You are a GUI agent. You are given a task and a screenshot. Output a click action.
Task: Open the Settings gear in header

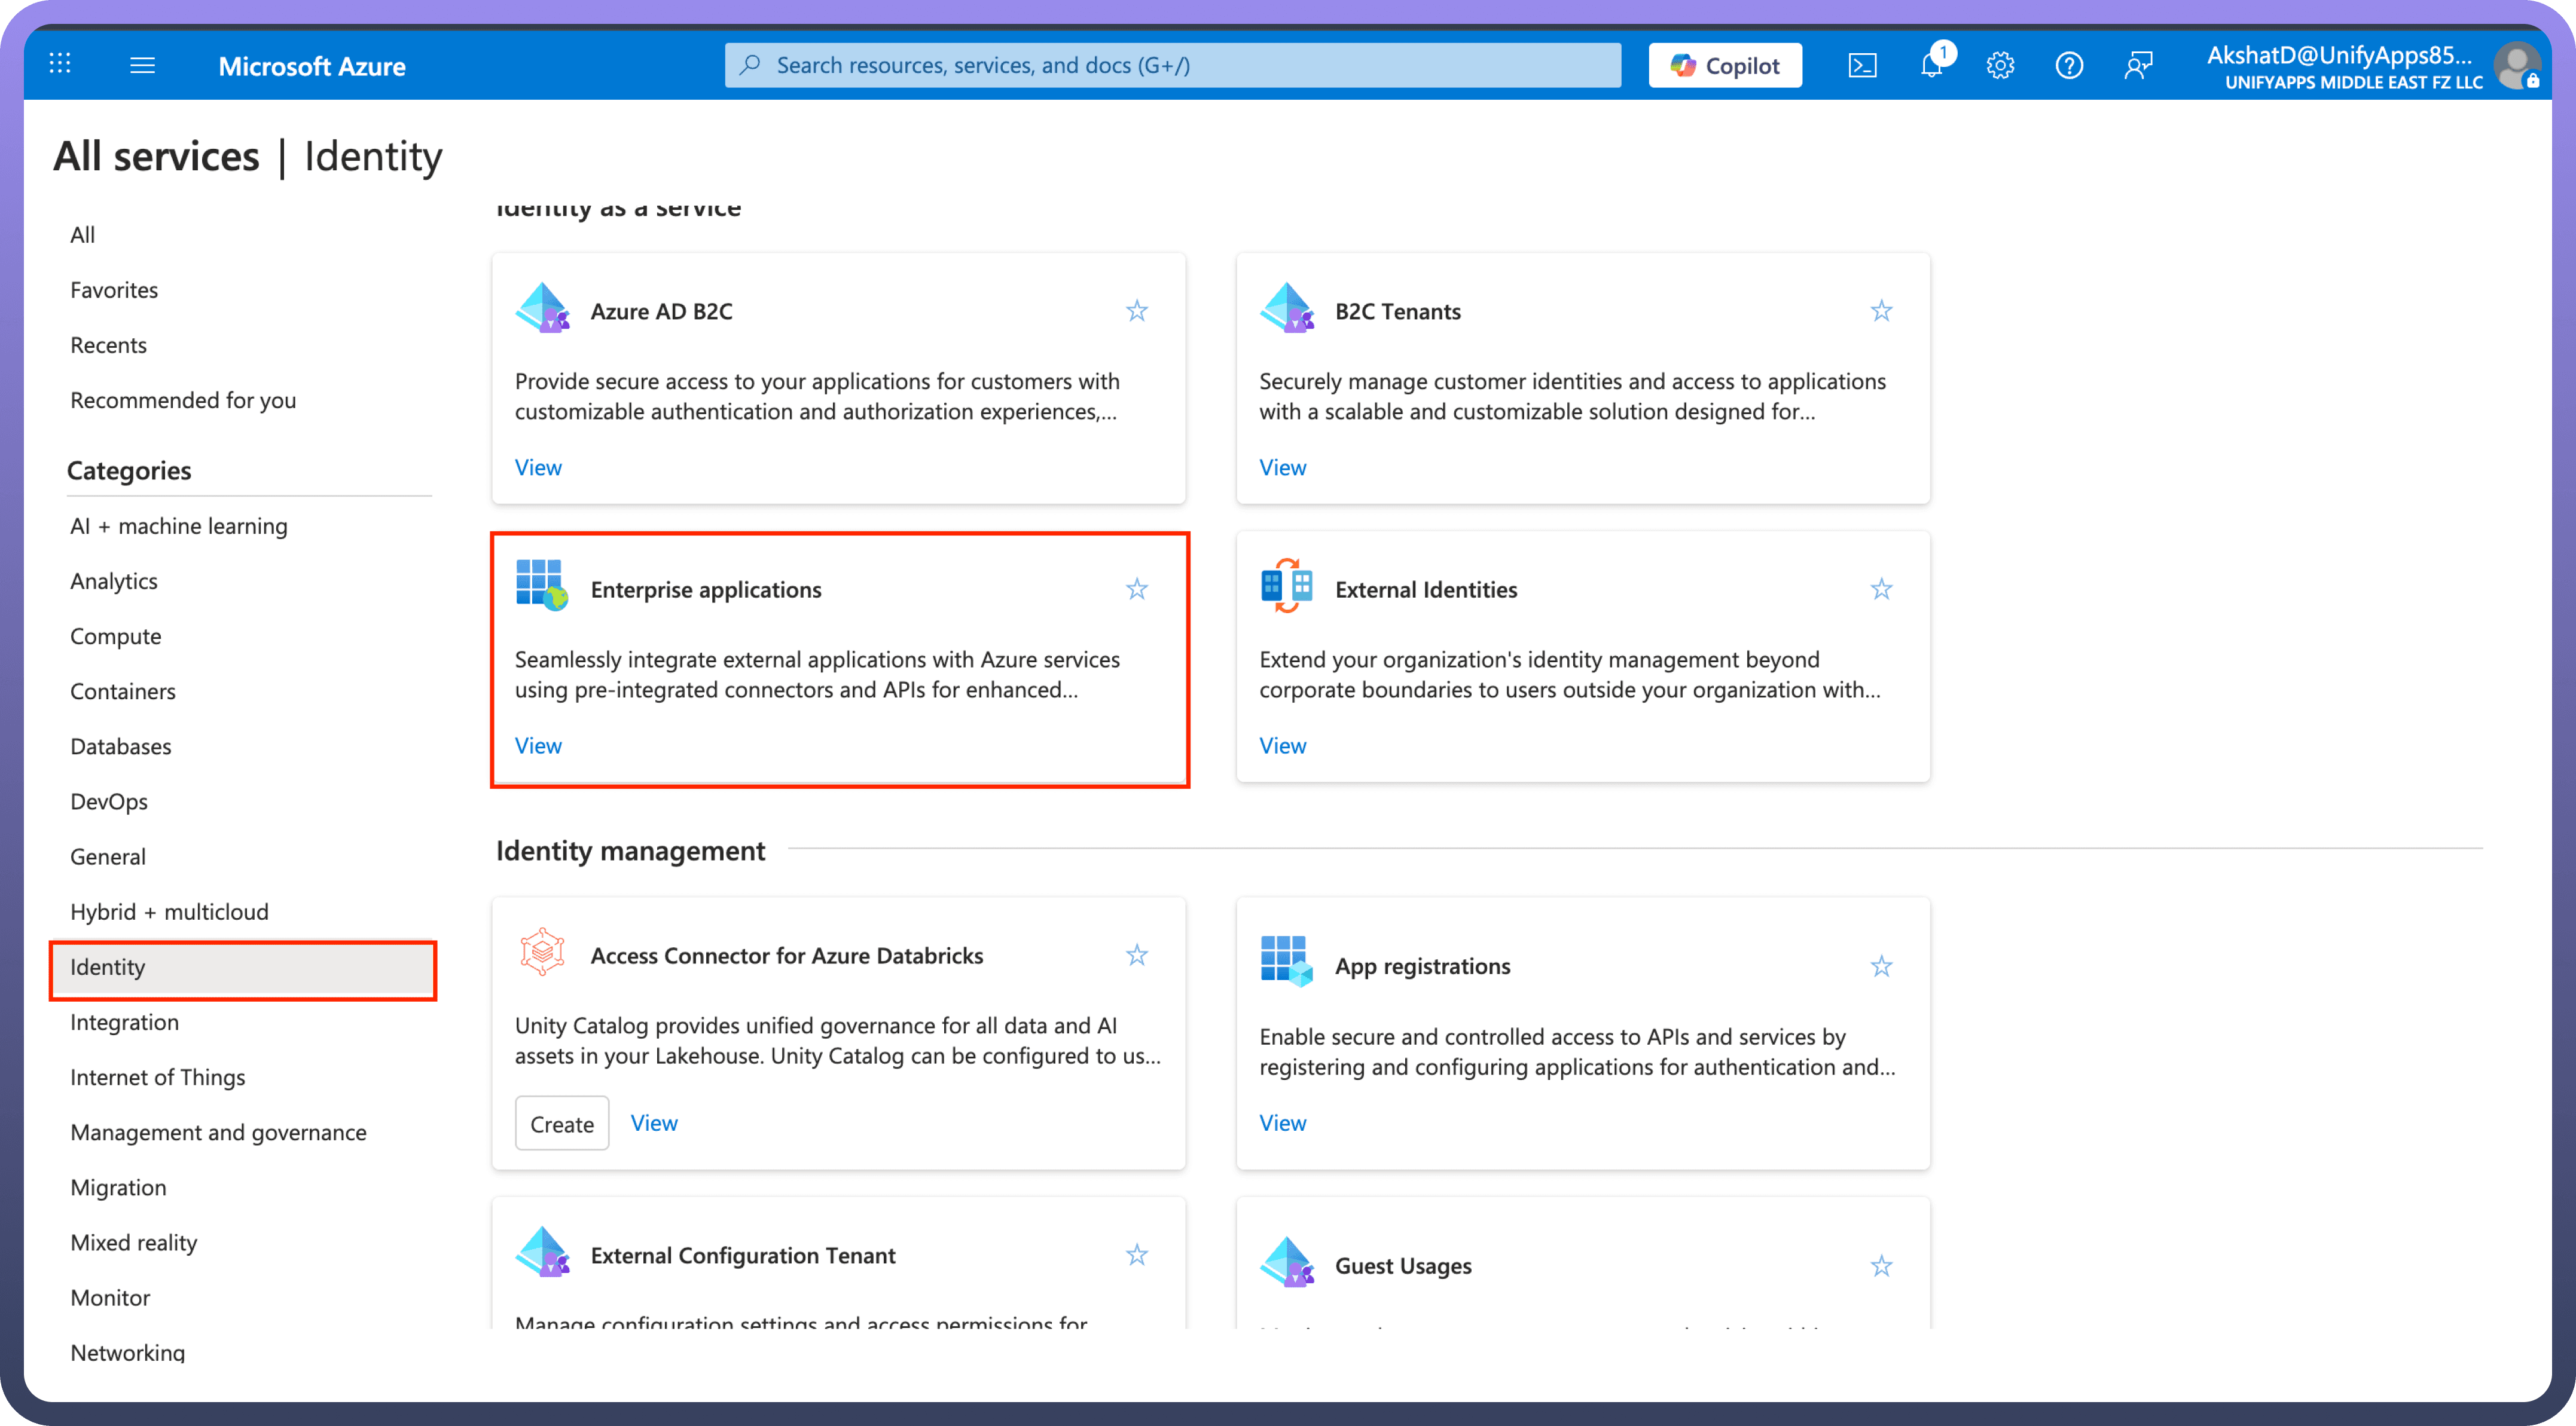click(x=2000, y=66)
